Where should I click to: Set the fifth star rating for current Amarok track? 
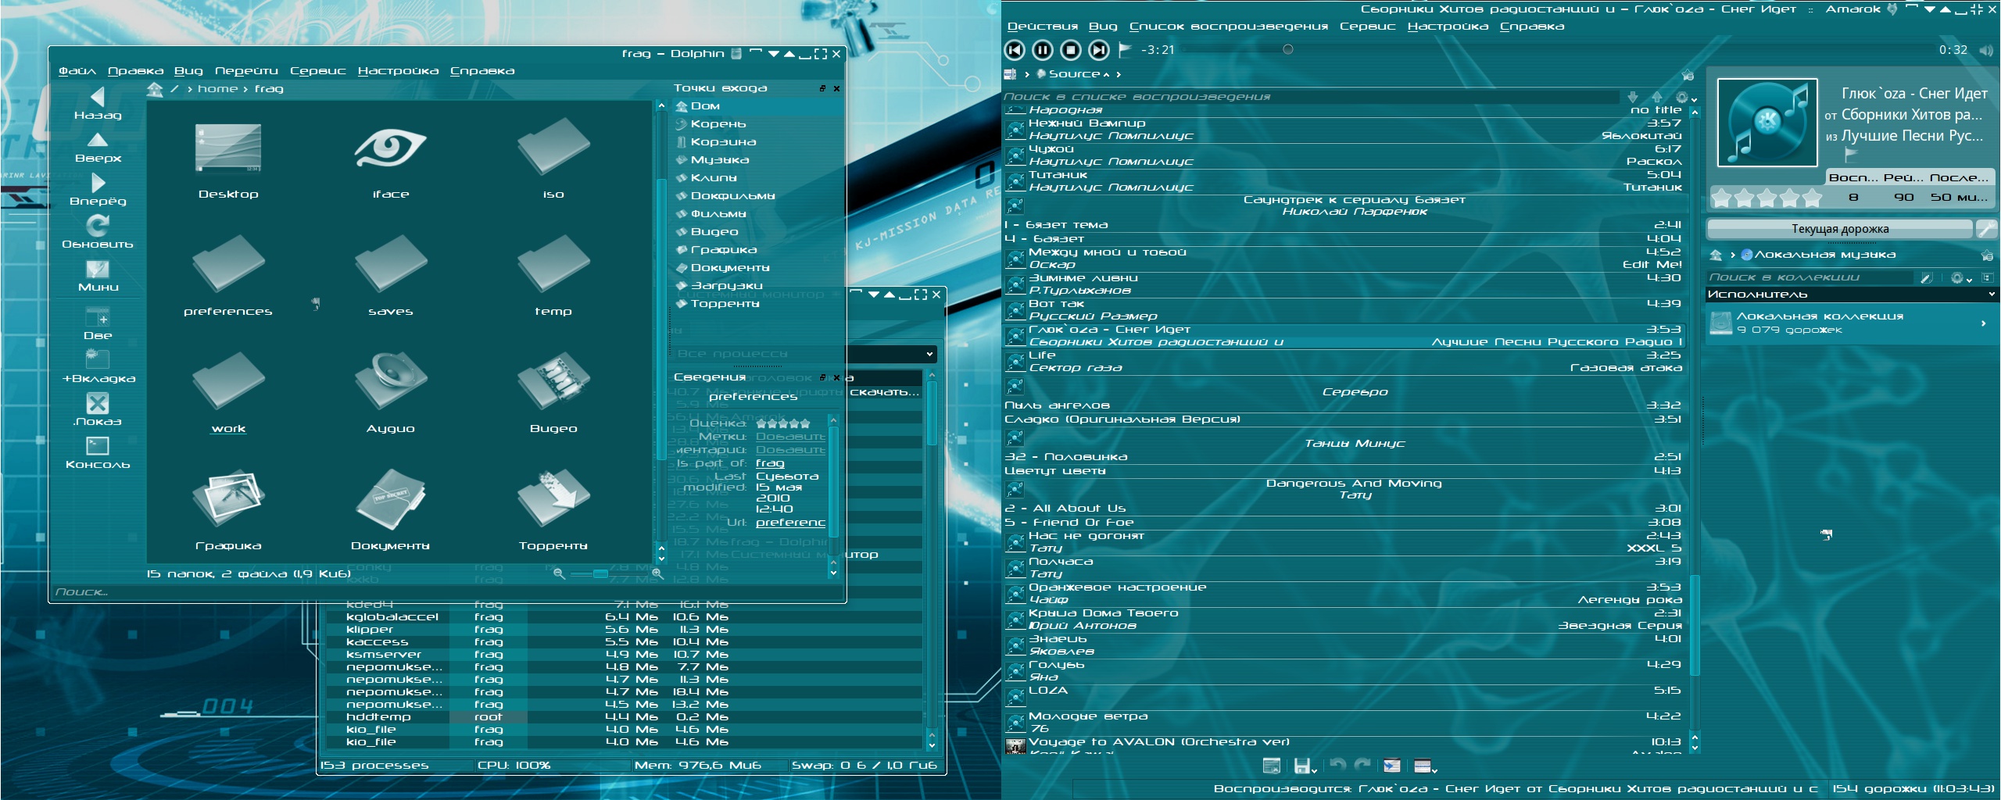tap(1812, 198)
